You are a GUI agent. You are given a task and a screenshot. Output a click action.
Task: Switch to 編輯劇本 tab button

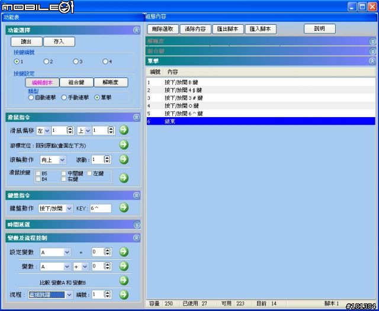42,83
